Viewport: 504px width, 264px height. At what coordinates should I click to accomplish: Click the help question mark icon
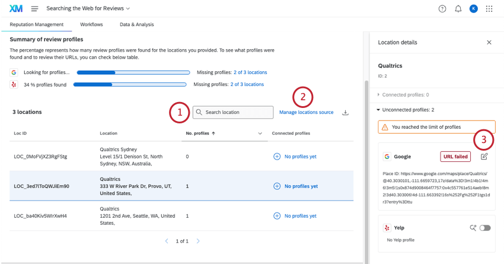tap(442, 9)
